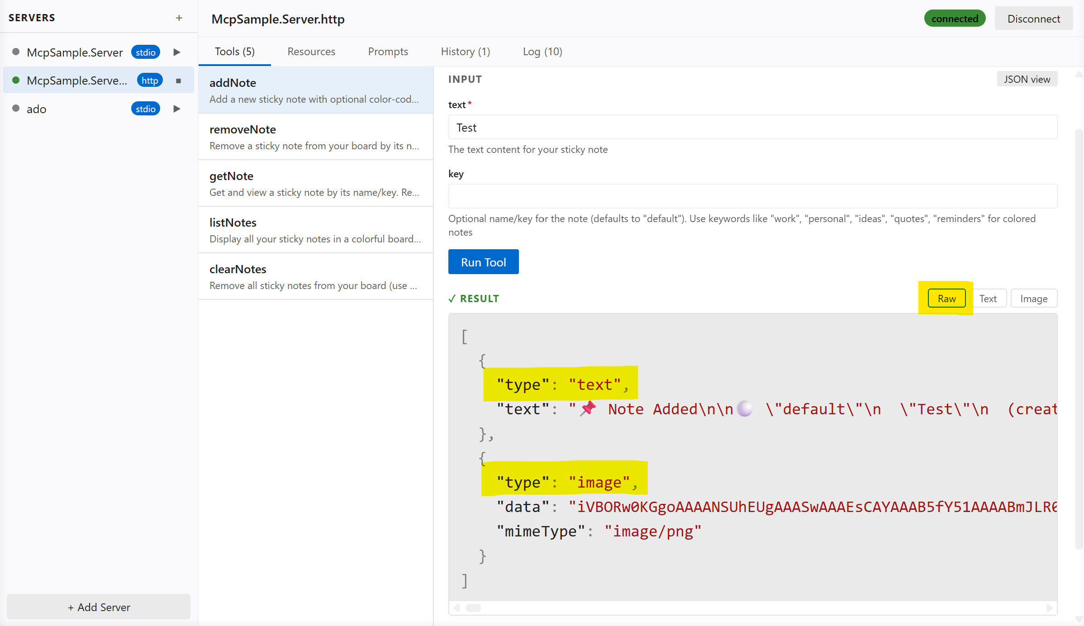Toggle JSON view for the input panel

point(1027,79)
